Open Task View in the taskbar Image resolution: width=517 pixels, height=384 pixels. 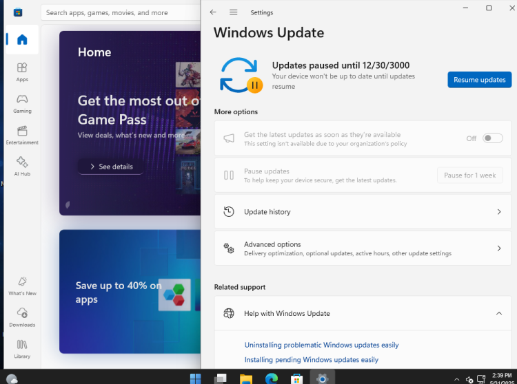[x=221, y=378]
